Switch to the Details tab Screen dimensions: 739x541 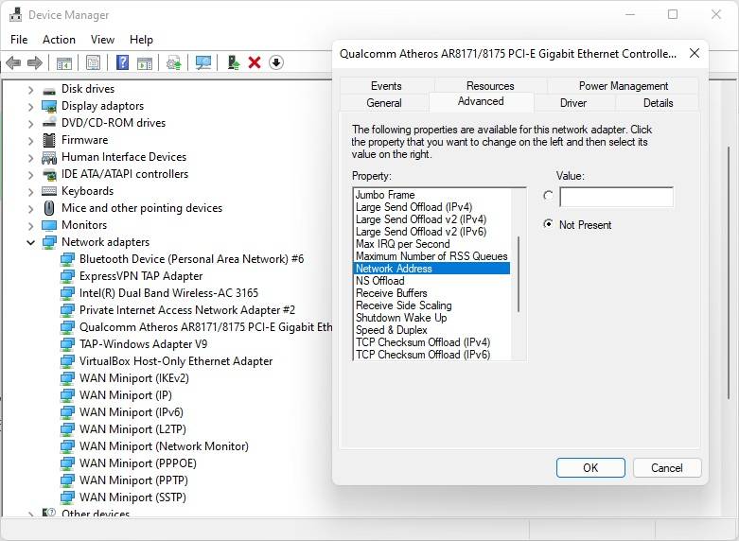[658, 103]
